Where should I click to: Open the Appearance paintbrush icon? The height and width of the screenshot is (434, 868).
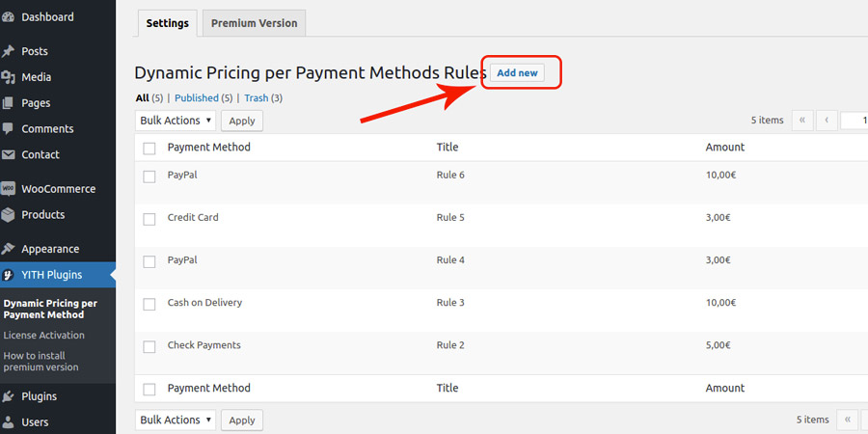(x=8, y=249)
